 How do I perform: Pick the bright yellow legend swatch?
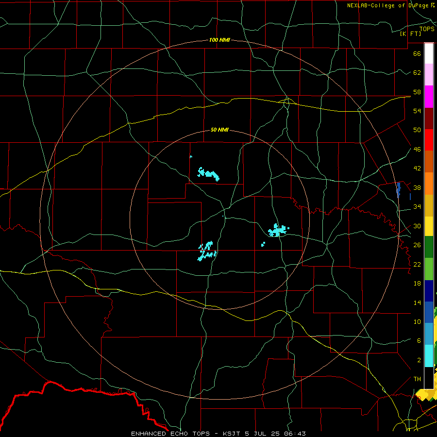429,226
